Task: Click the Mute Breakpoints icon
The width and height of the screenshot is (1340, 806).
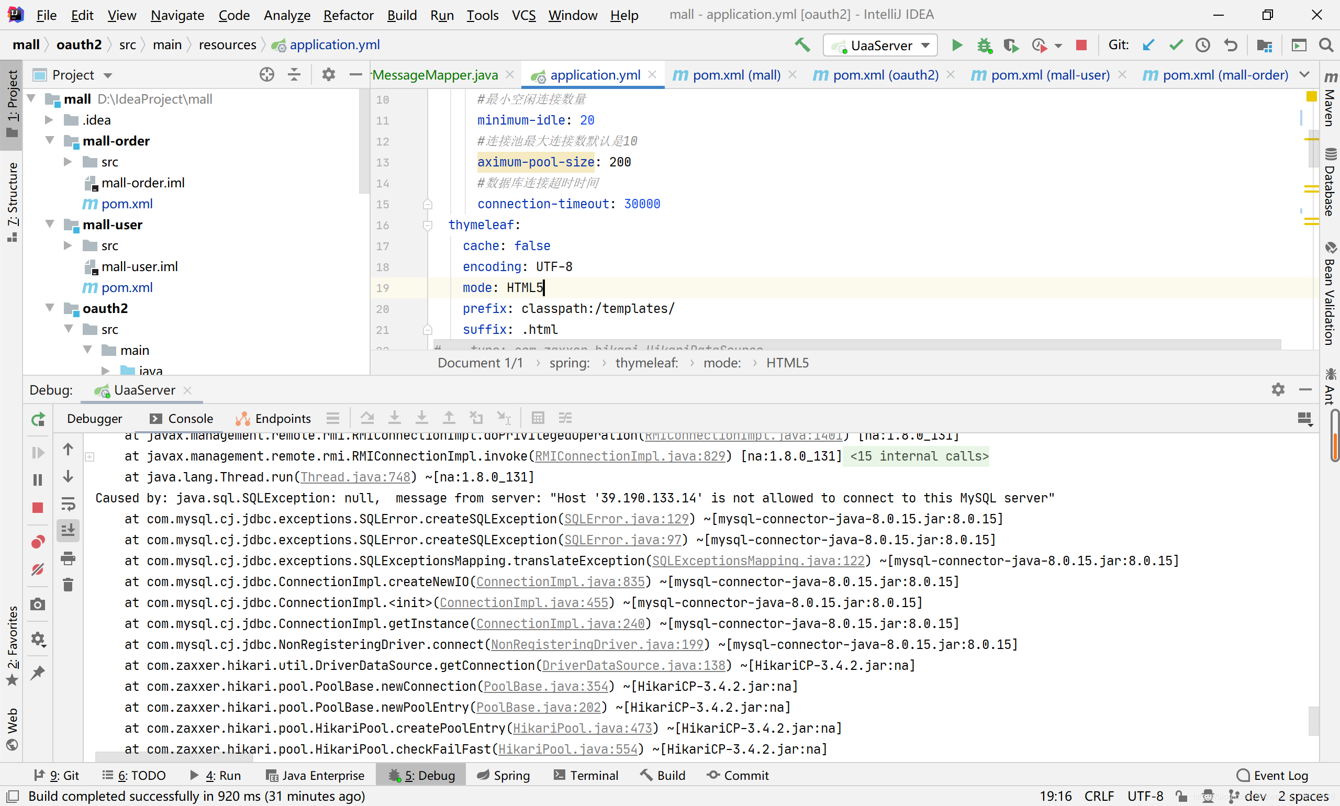Action: coord(38,569)
